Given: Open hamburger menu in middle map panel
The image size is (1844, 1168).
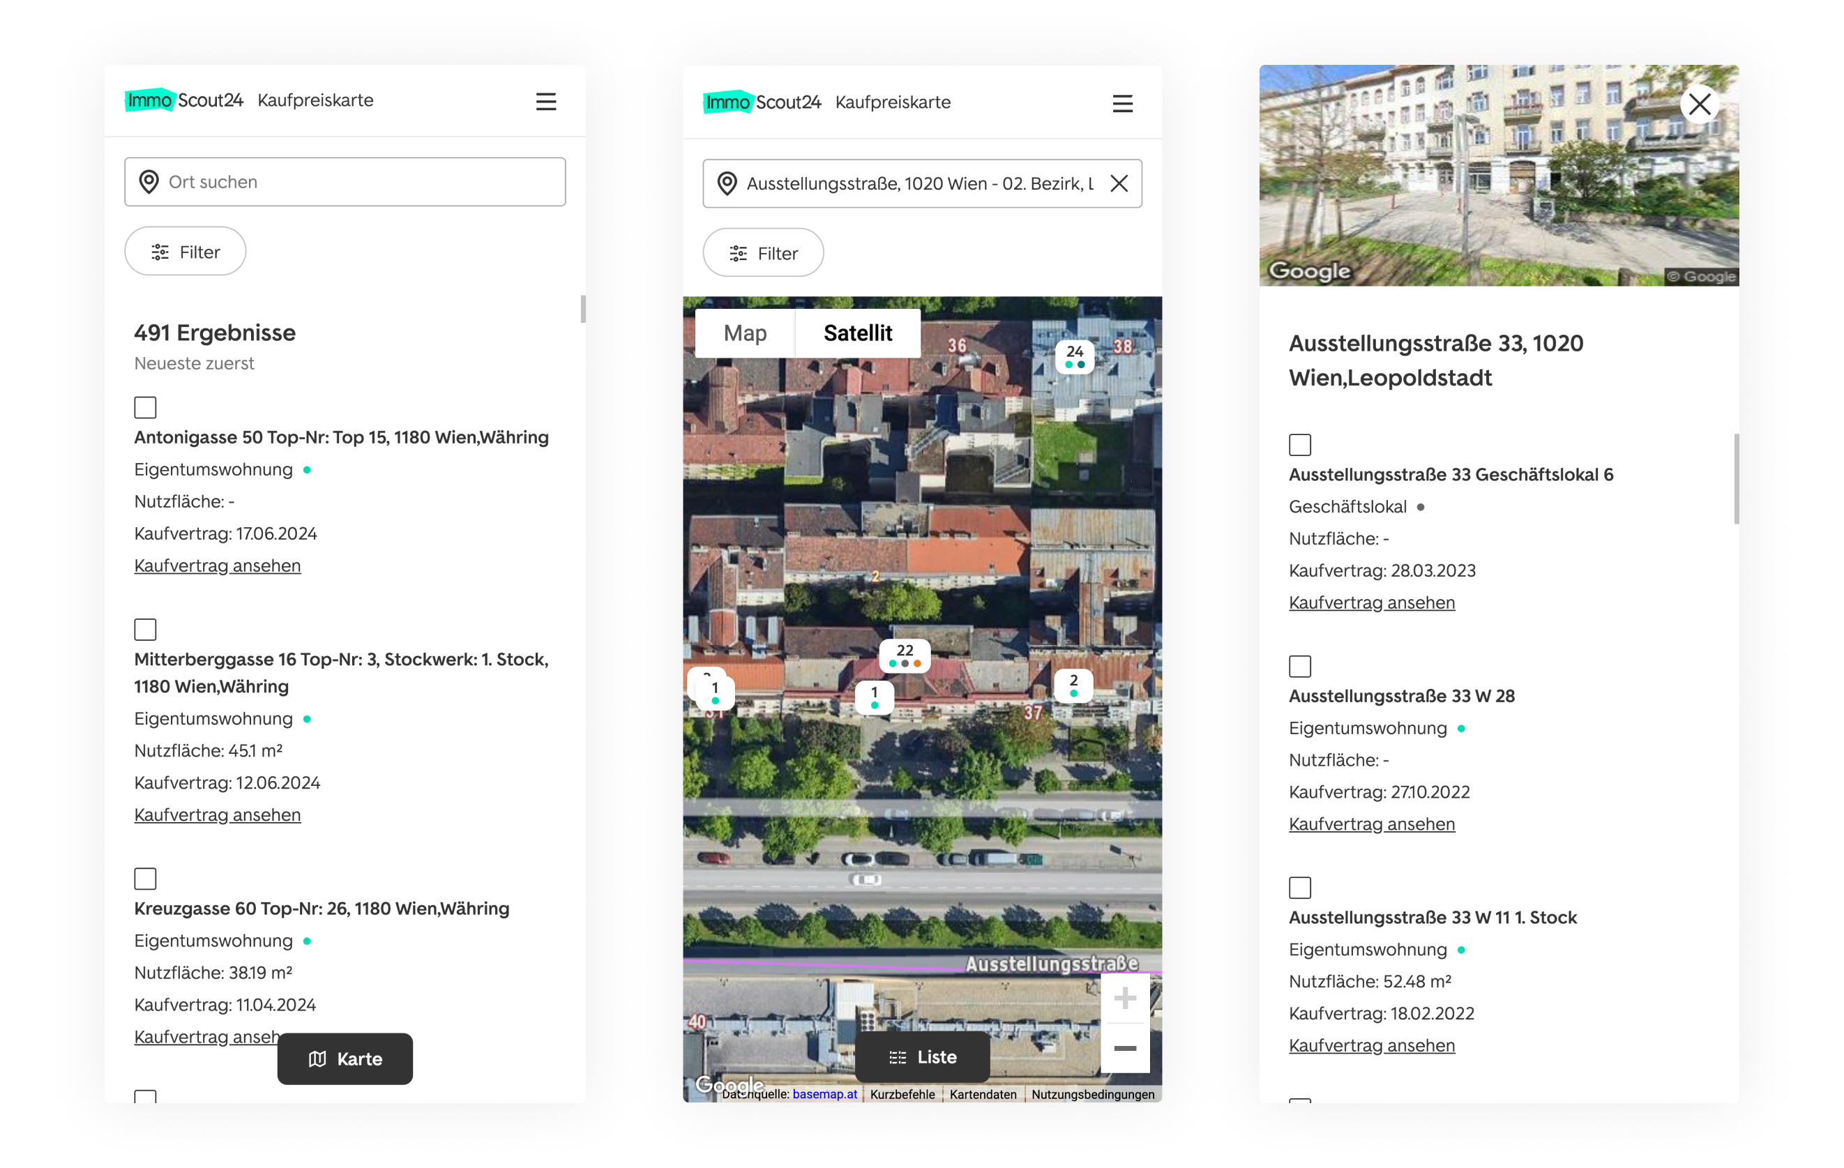Looking at the screenshot, I should tap(1123, 104).
